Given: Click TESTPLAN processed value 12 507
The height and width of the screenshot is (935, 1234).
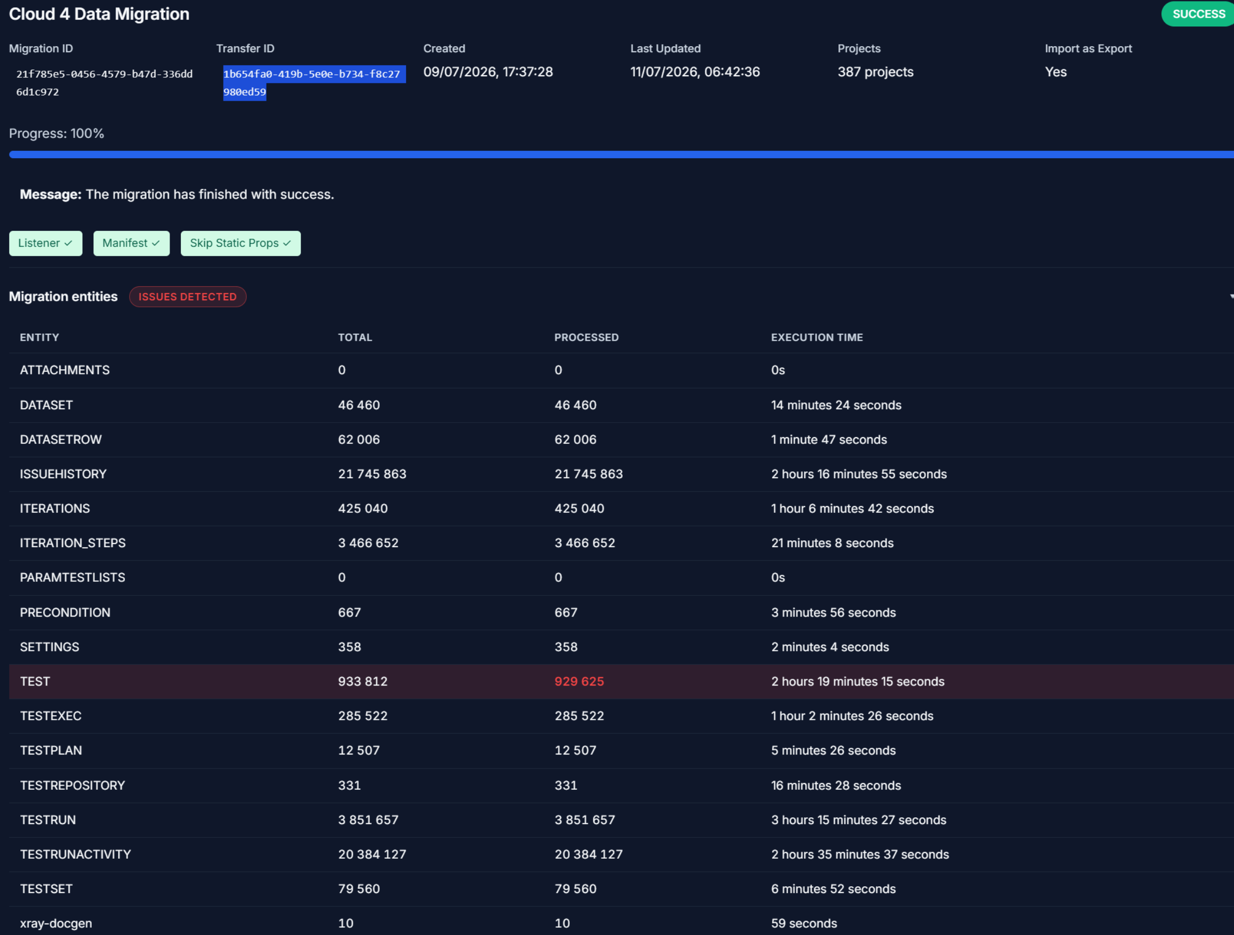Looking at the screenshot, I should pyautogui.click(x=575, y=751).
